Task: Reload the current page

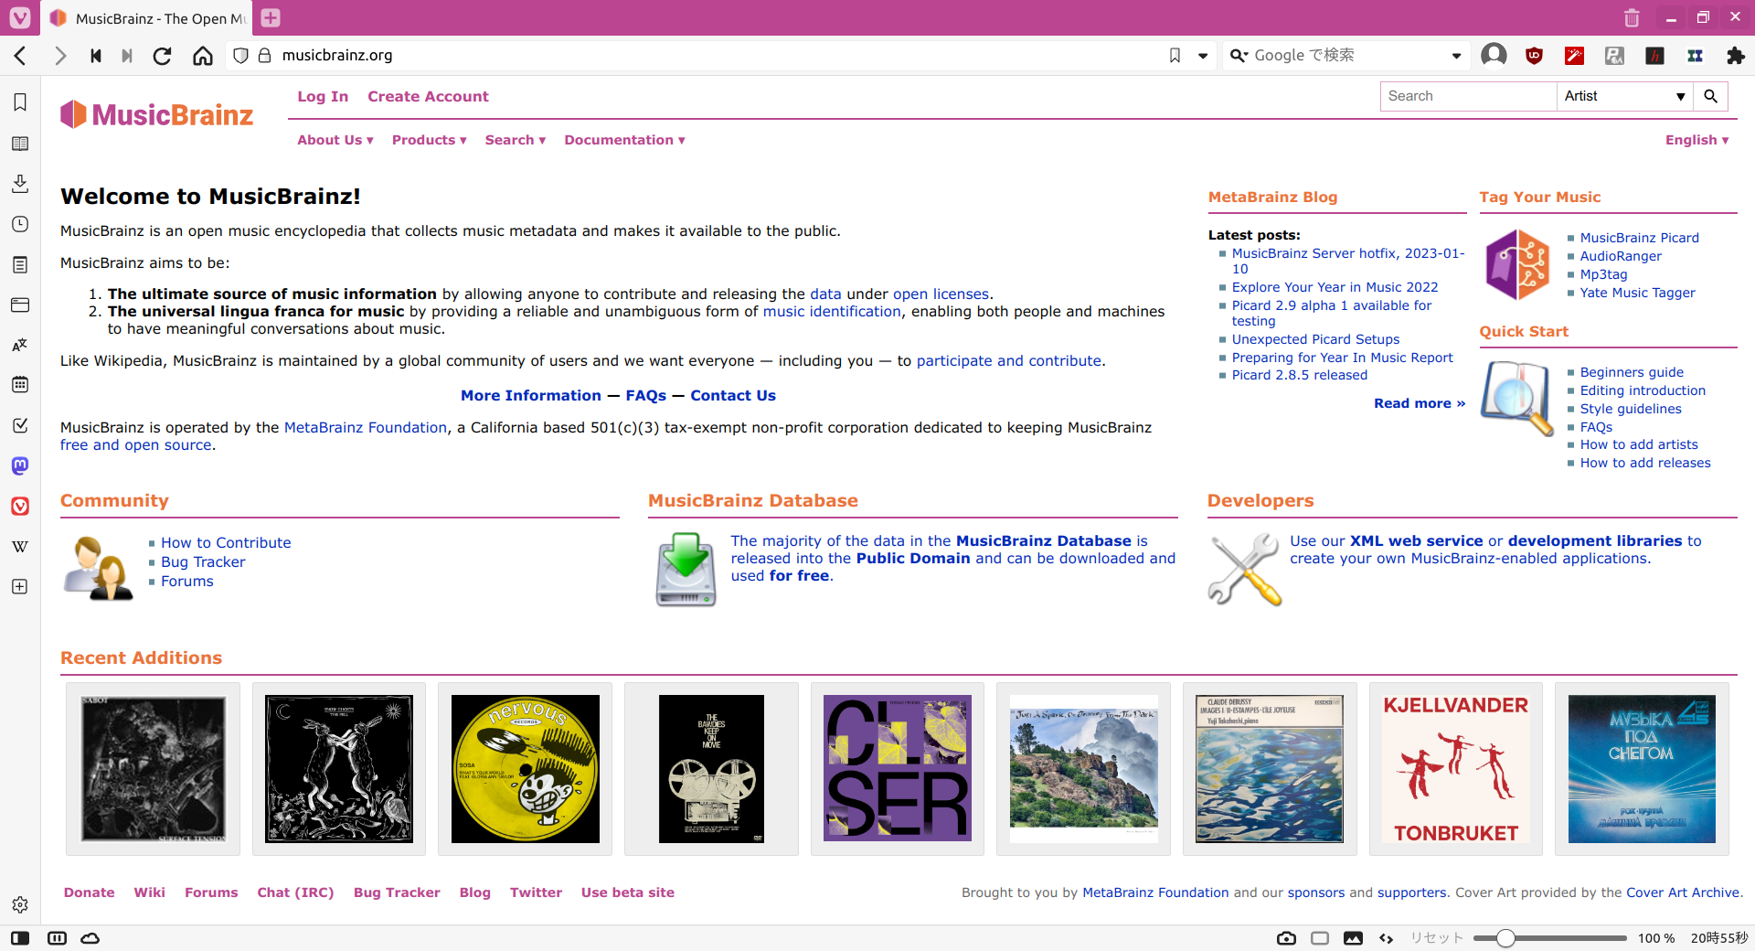Action: (x=162, y=56)
